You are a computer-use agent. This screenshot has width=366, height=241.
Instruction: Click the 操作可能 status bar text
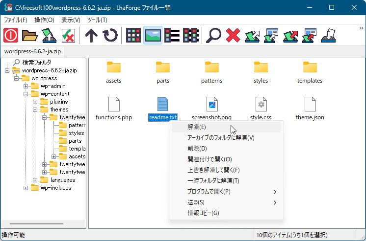(13, 235)
